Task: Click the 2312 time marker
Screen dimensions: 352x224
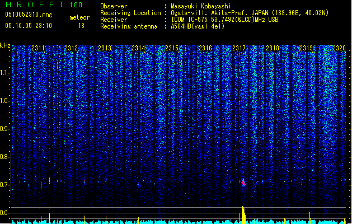Action: 71,48
